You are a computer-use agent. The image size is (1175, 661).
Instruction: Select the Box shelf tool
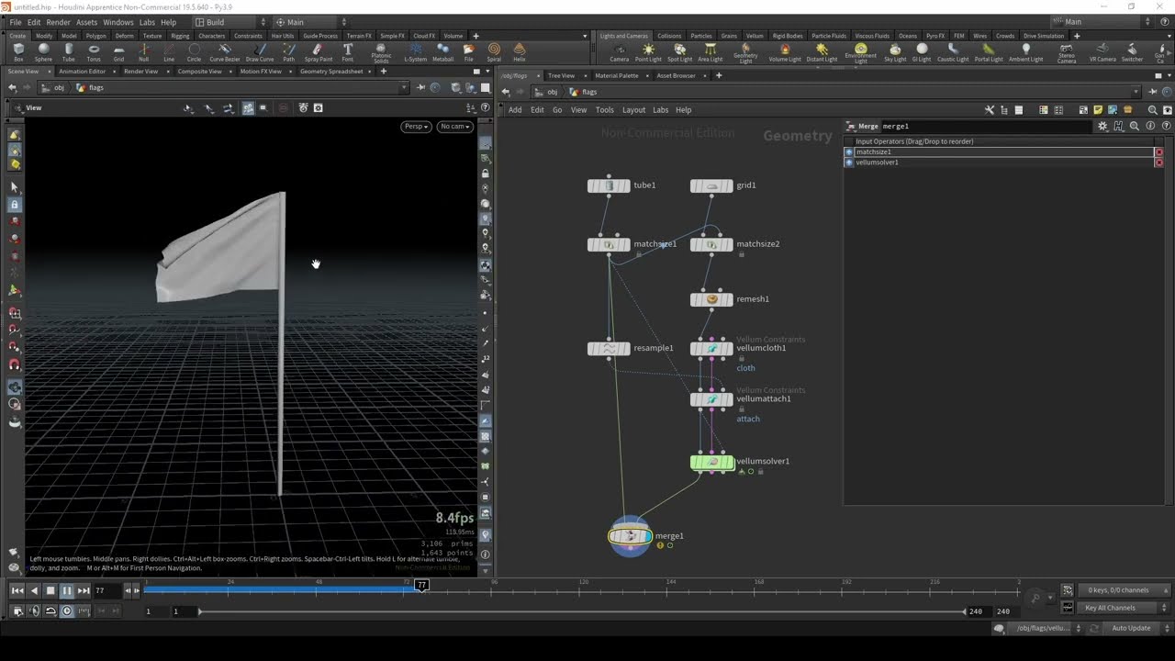click(18, 52)
